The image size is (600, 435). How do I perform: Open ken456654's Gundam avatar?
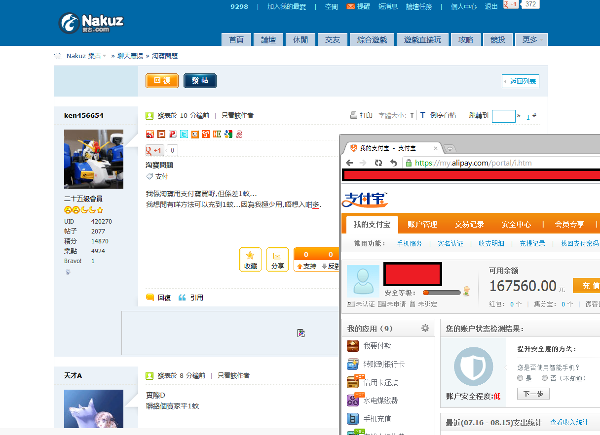94,159
